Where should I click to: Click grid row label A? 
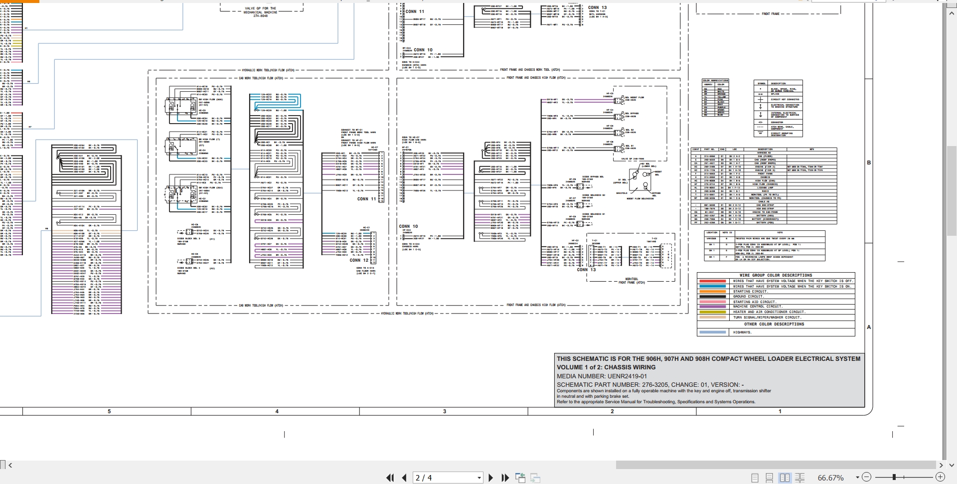click(x=869, y=327)
